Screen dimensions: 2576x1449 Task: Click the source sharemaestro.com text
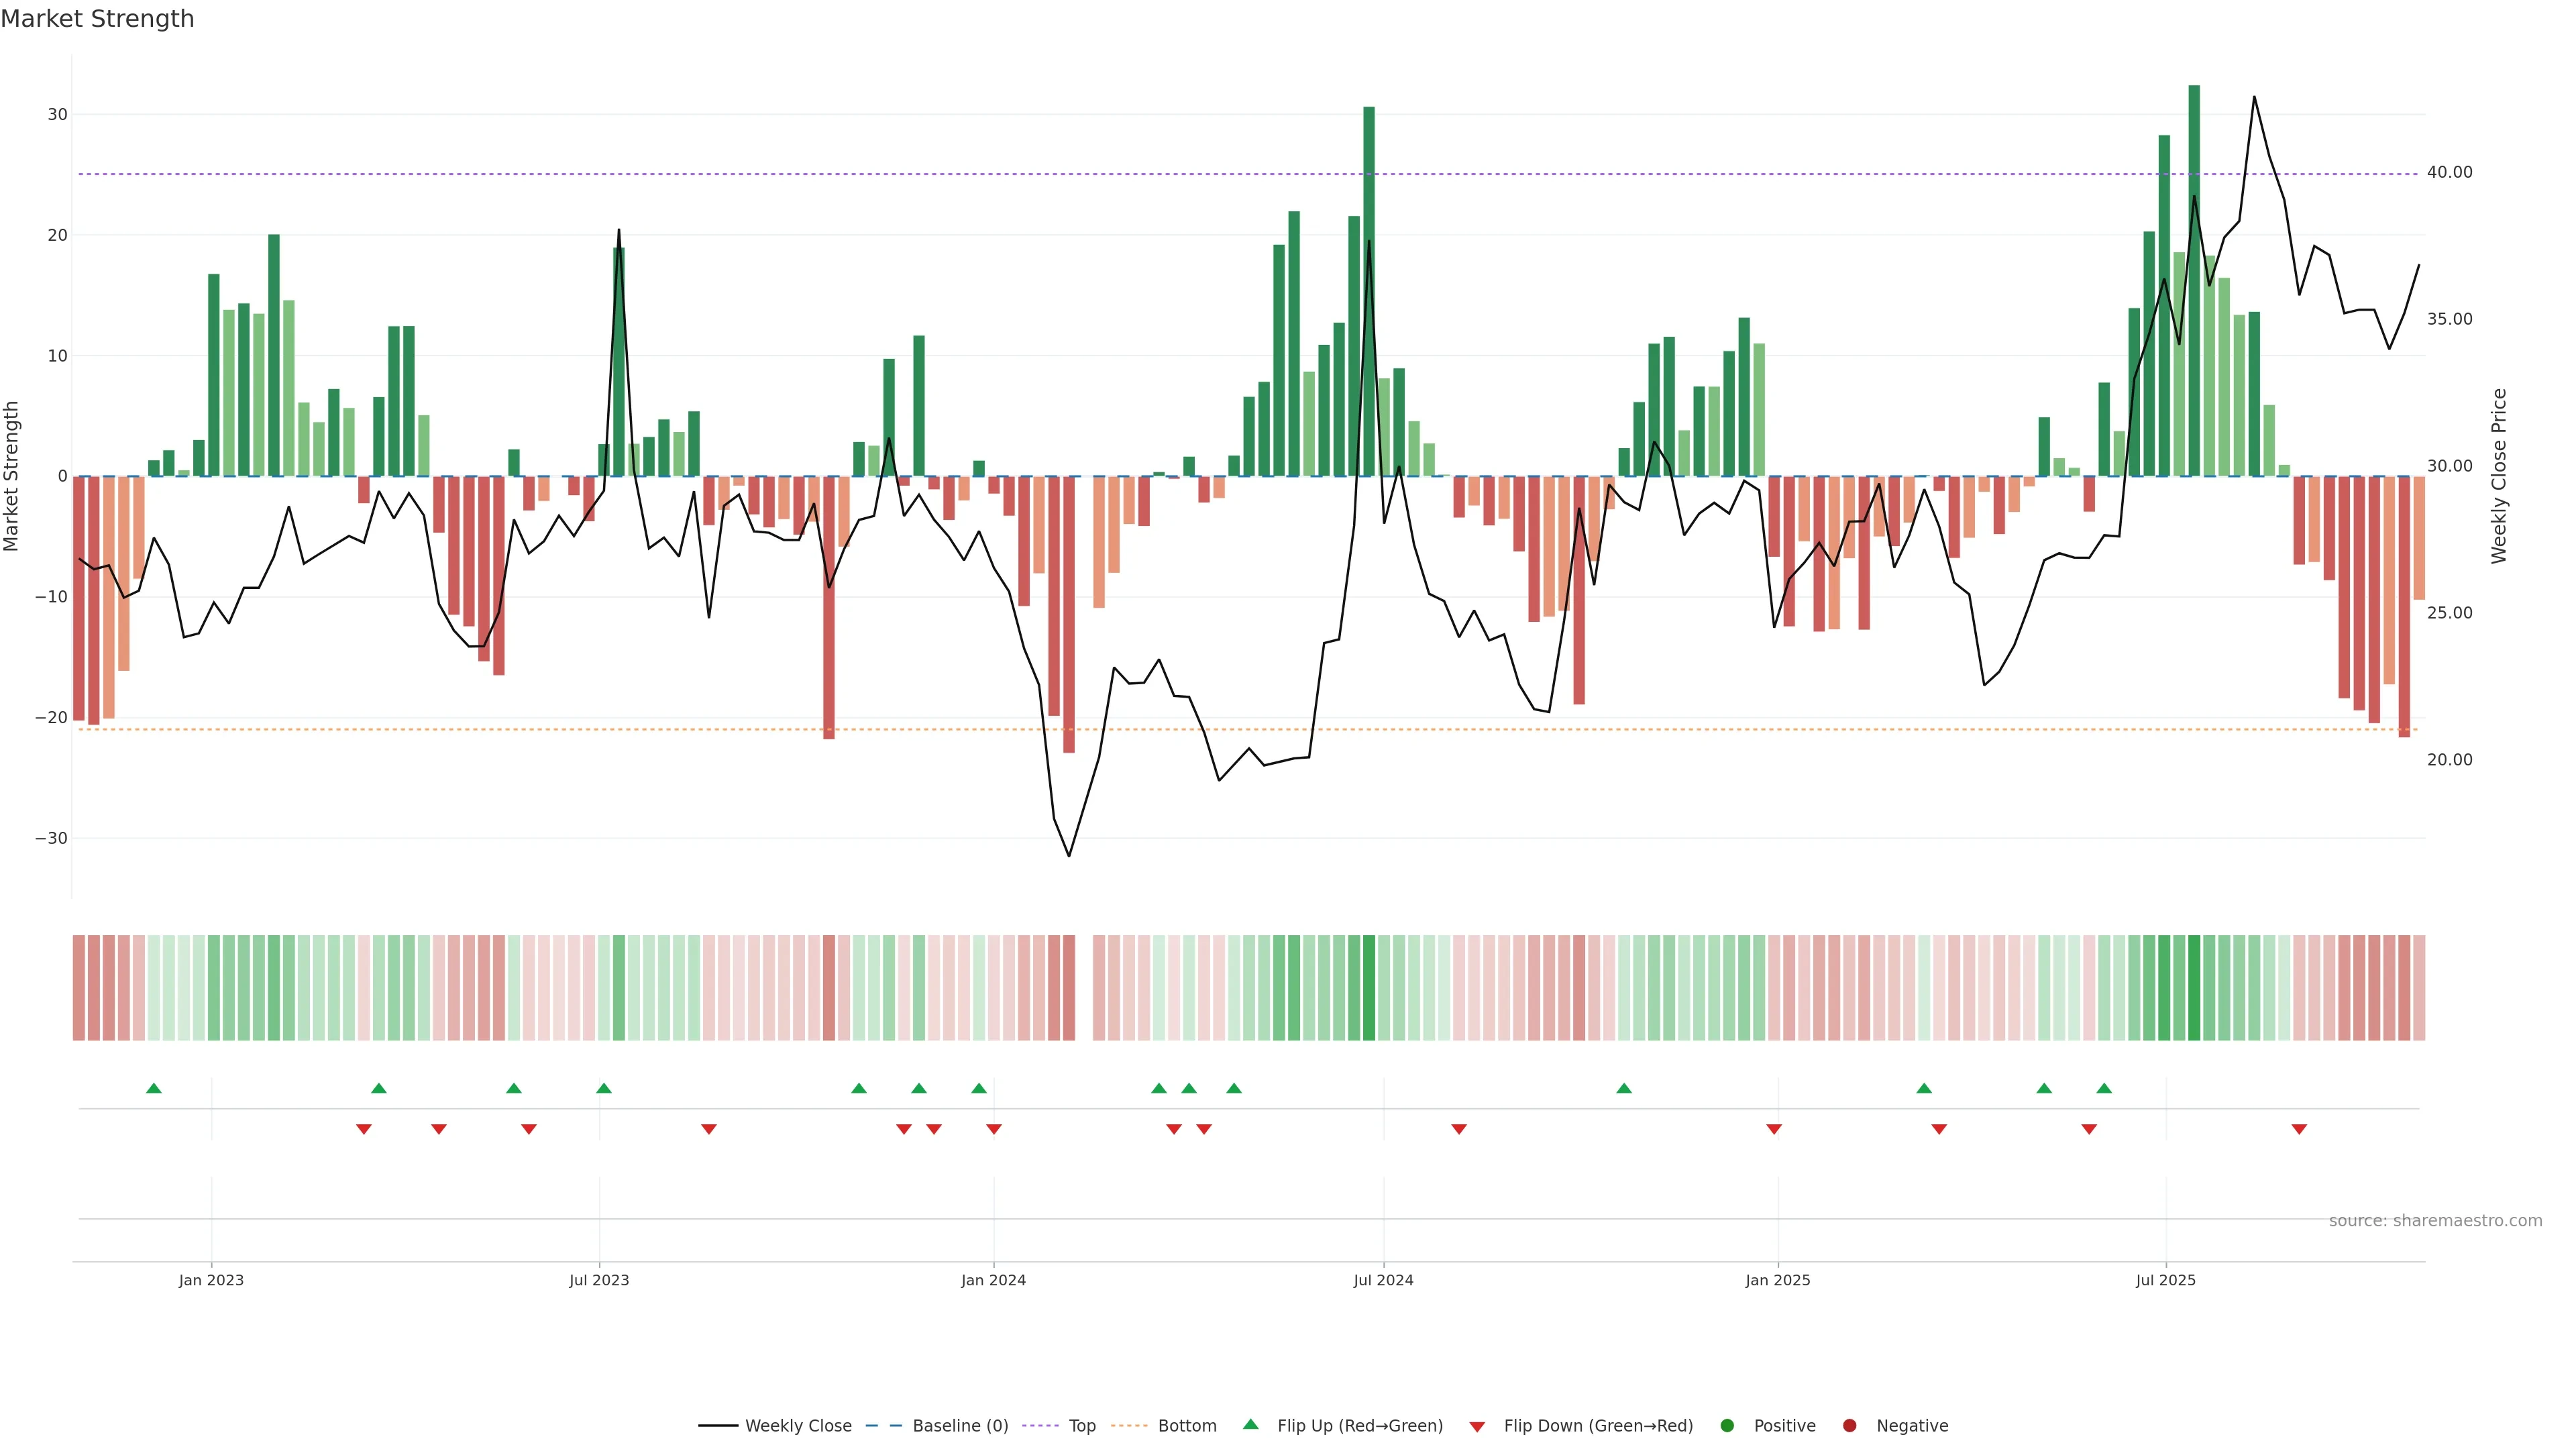[x=2435, y=1221]
